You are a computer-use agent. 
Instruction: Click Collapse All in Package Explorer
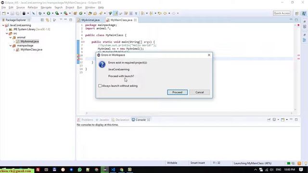click(x=42, y=20)
